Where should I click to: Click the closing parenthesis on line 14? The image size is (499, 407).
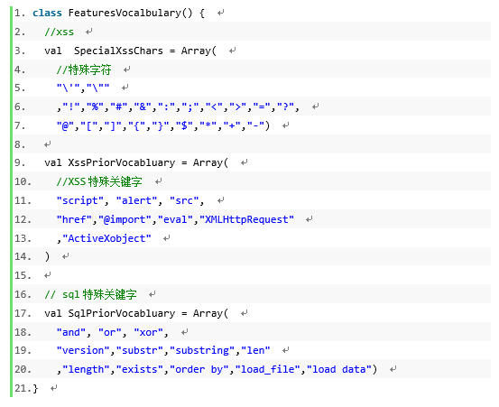tap(48, 256)
